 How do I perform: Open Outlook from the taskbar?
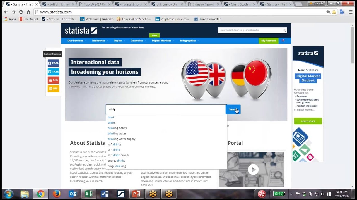click(x=73, y=194)
